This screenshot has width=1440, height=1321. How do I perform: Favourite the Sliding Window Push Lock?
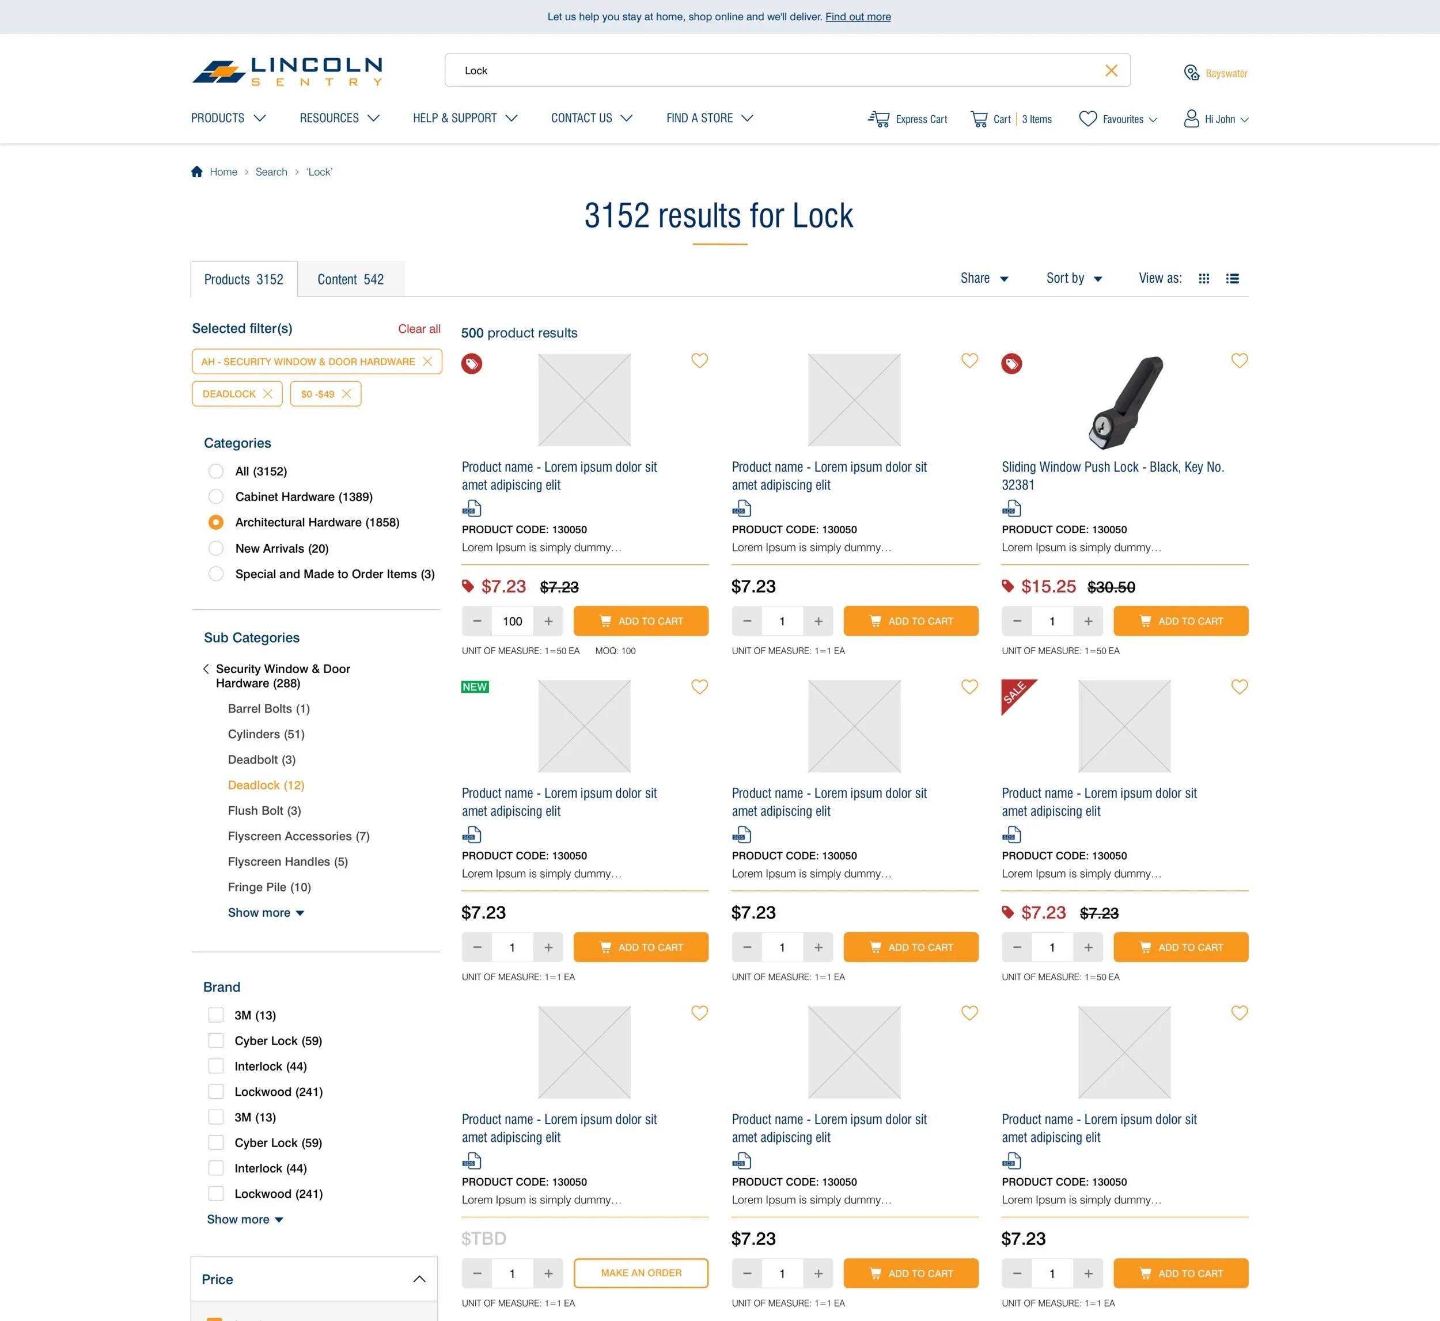[1239, 361]
